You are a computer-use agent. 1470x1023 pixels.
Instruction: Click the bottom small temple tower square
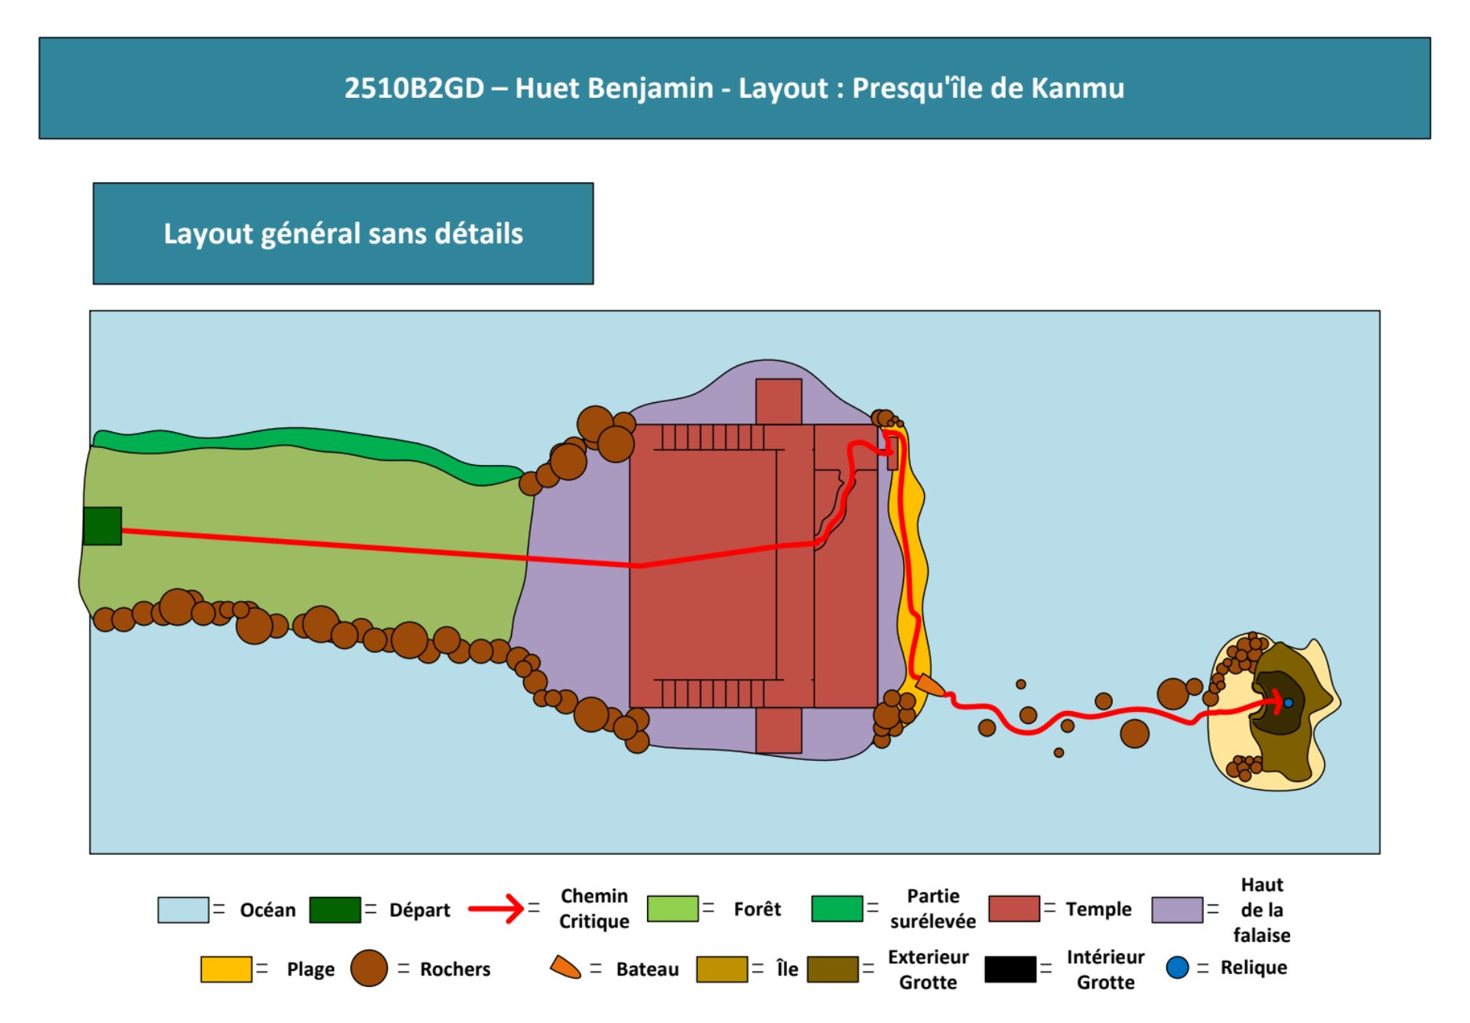tap(779, 730)
